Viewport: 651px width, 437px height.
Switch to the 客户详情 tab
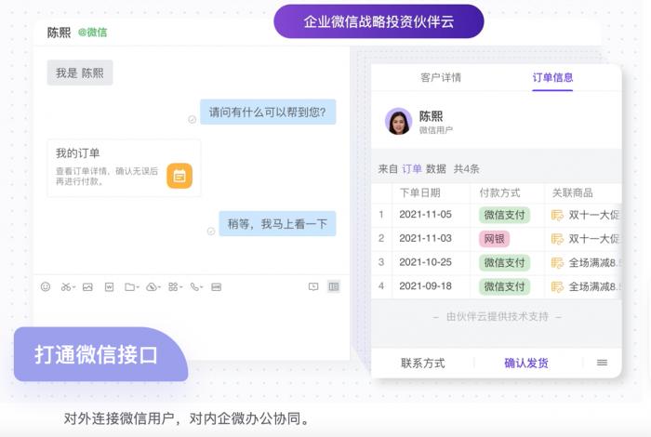coord(441,77)
